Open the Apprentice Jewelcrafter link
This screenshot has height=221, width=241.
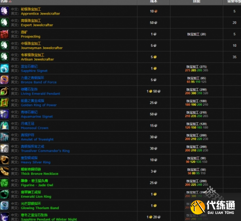point(41,13)
